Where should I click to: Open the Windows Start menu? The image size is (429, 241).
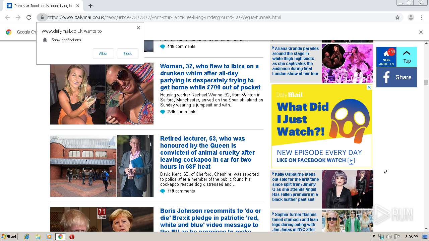coord(9,237)
